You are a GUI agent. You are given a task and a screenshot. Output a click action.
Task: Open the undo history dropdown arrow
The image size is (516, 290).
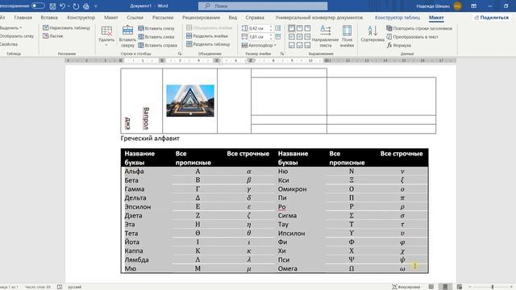[x=69, y=6]
